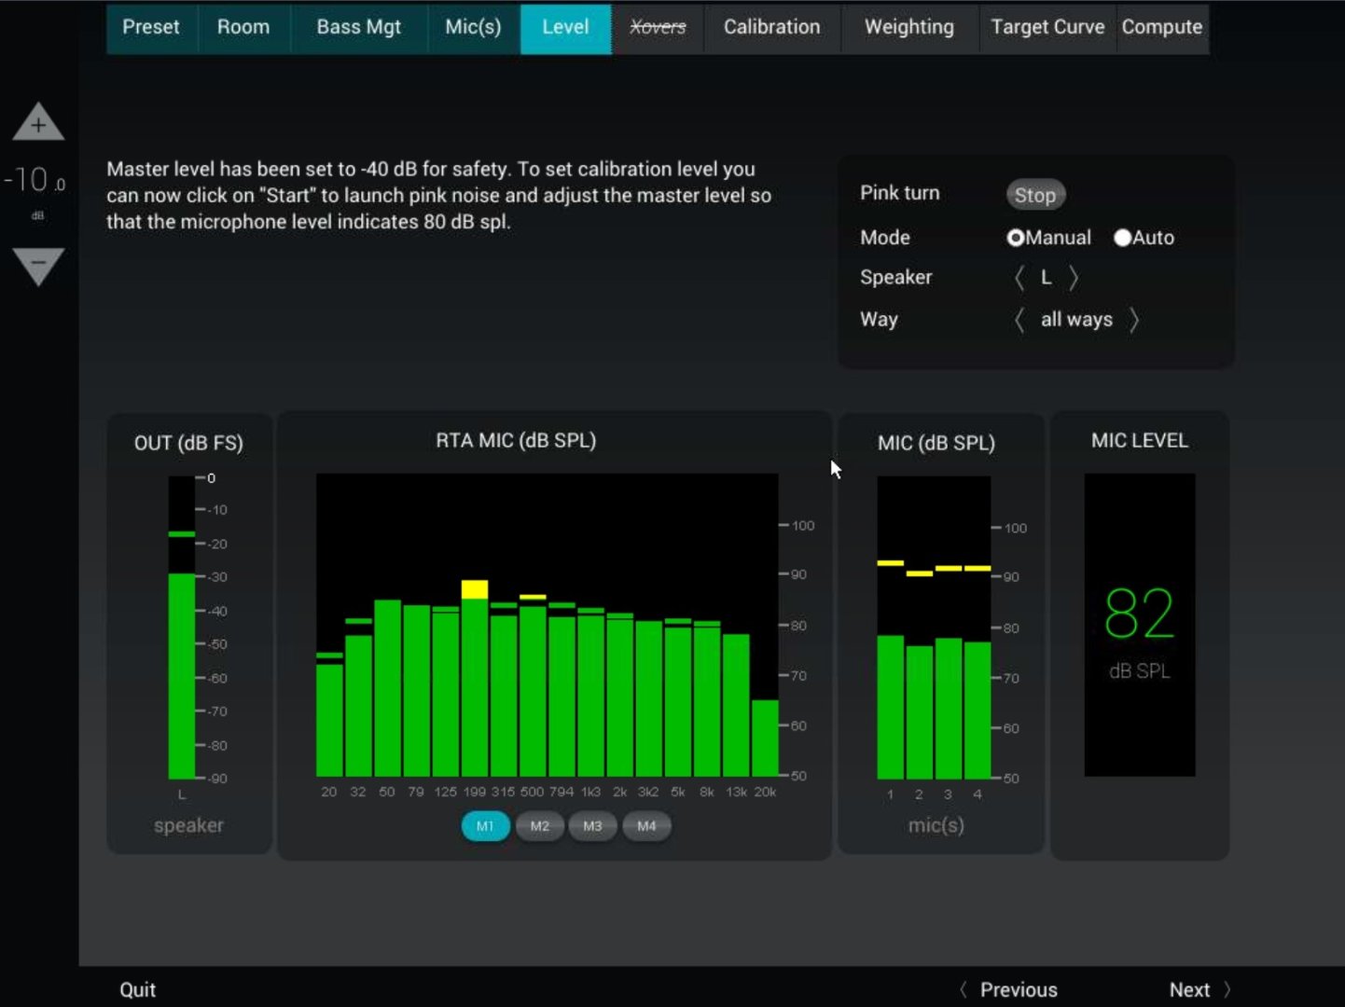1345x1007 pixels.
Task: Show M3 microphone in RTA
Action: 592,826
